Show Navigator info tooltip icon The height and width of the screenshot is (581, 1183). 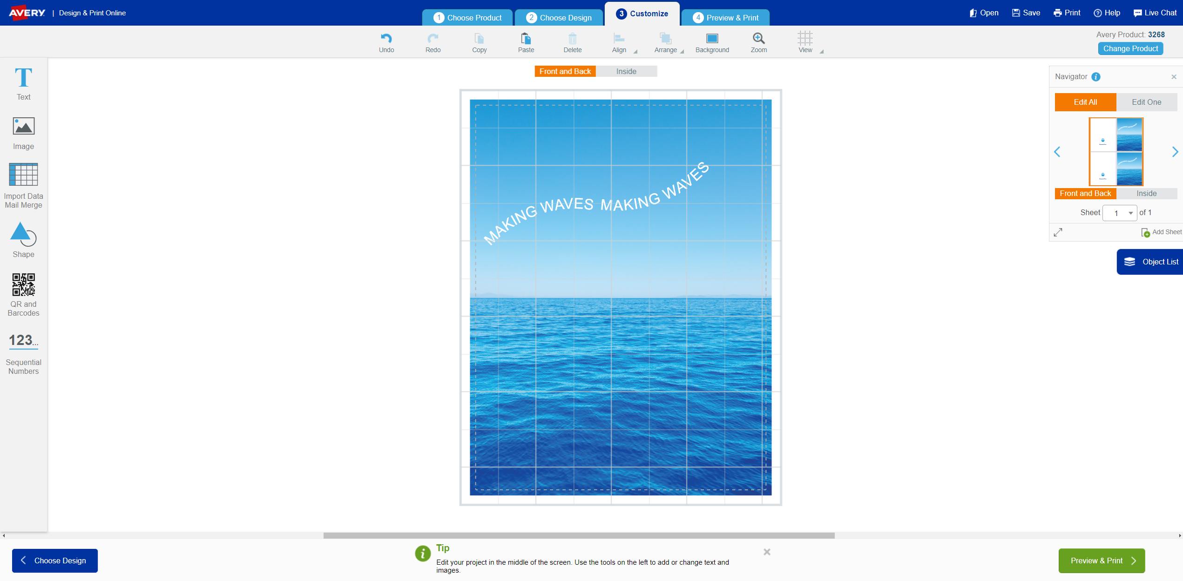[1096, 77]
